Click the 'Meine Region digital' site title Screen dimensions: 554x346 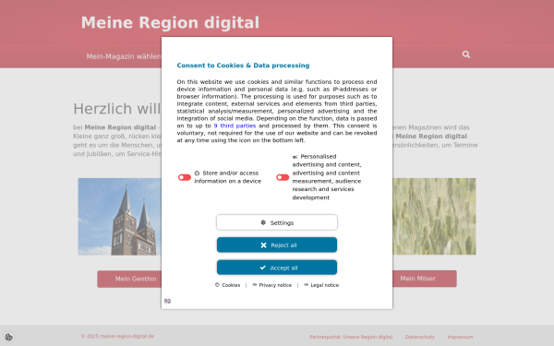170,22
